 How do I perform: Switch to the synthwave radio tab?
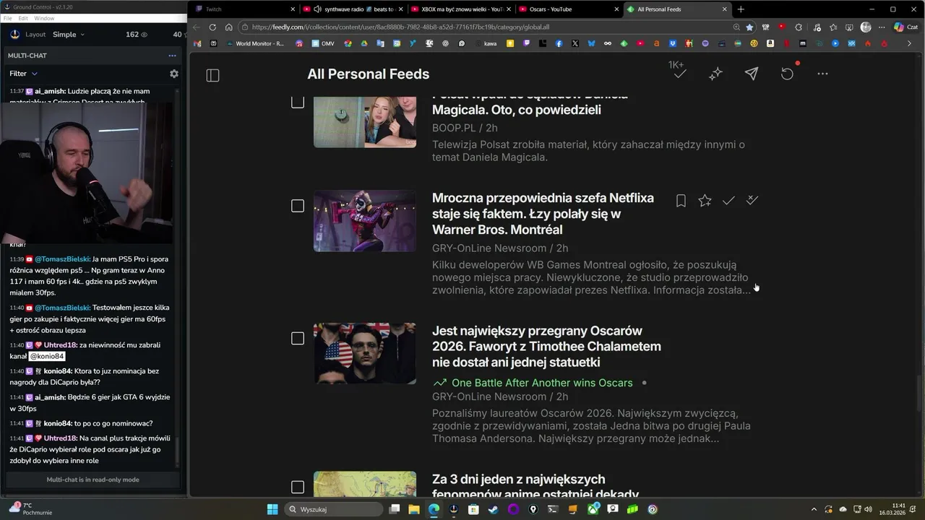click(x=353, y=9)
